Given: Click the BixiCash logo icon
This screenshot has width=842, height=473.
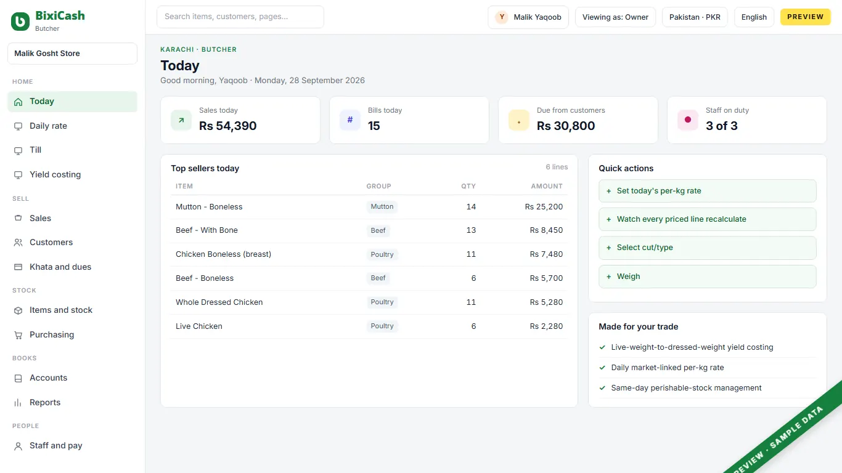Looking at the screenshot, I should 20,22.
